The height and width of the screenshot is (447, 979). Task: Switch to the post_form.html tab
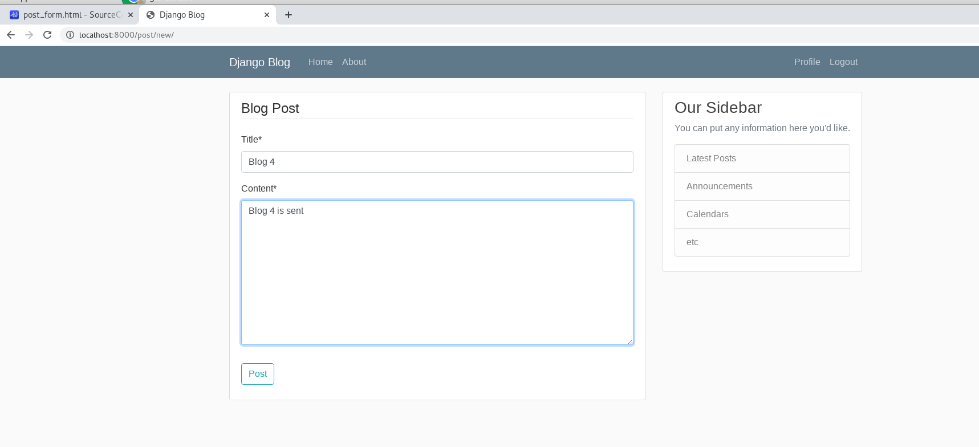pyautogui.click(x=68, y=15)
